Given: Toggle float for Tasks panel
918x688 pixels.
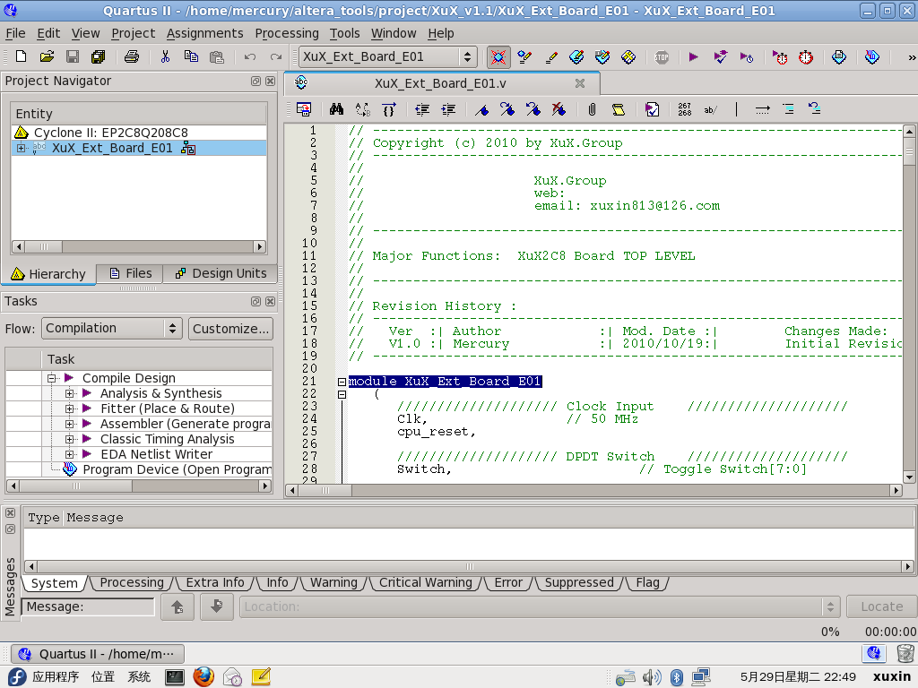Looking at the screenshot, I should coord(255,301).
